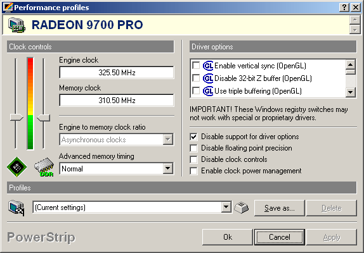Click the down arrow beside the RADEON header
The image size is (364, 253).
click(354, 29)
